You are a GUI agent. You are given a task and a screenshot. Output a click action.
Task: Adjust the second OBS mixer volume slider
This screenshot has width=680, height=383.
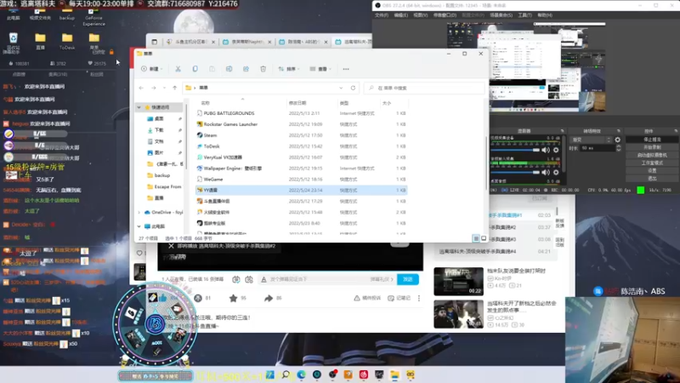pos(515,173)
